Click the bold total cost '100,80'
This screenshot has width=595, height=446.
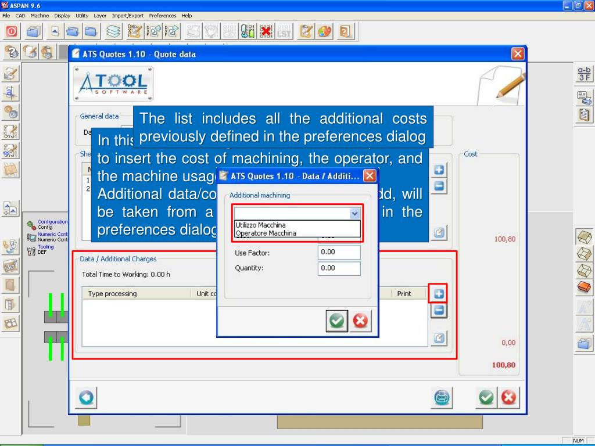(504, 365)
